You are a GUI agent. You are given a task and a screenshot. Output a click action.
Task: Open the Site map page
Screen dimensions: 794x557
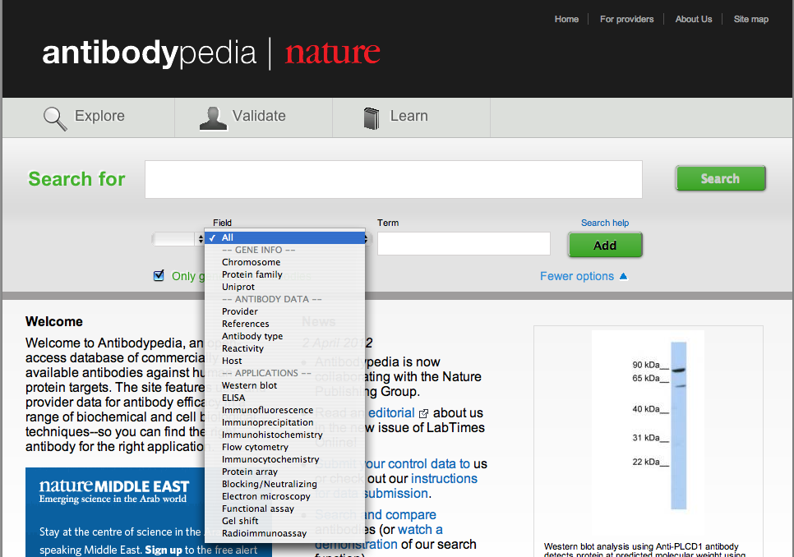point(750,18)
